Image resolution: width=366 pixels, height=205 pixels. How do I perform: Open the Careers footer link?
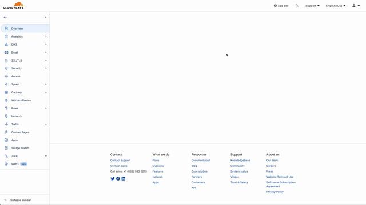click(x=271, y=166)
